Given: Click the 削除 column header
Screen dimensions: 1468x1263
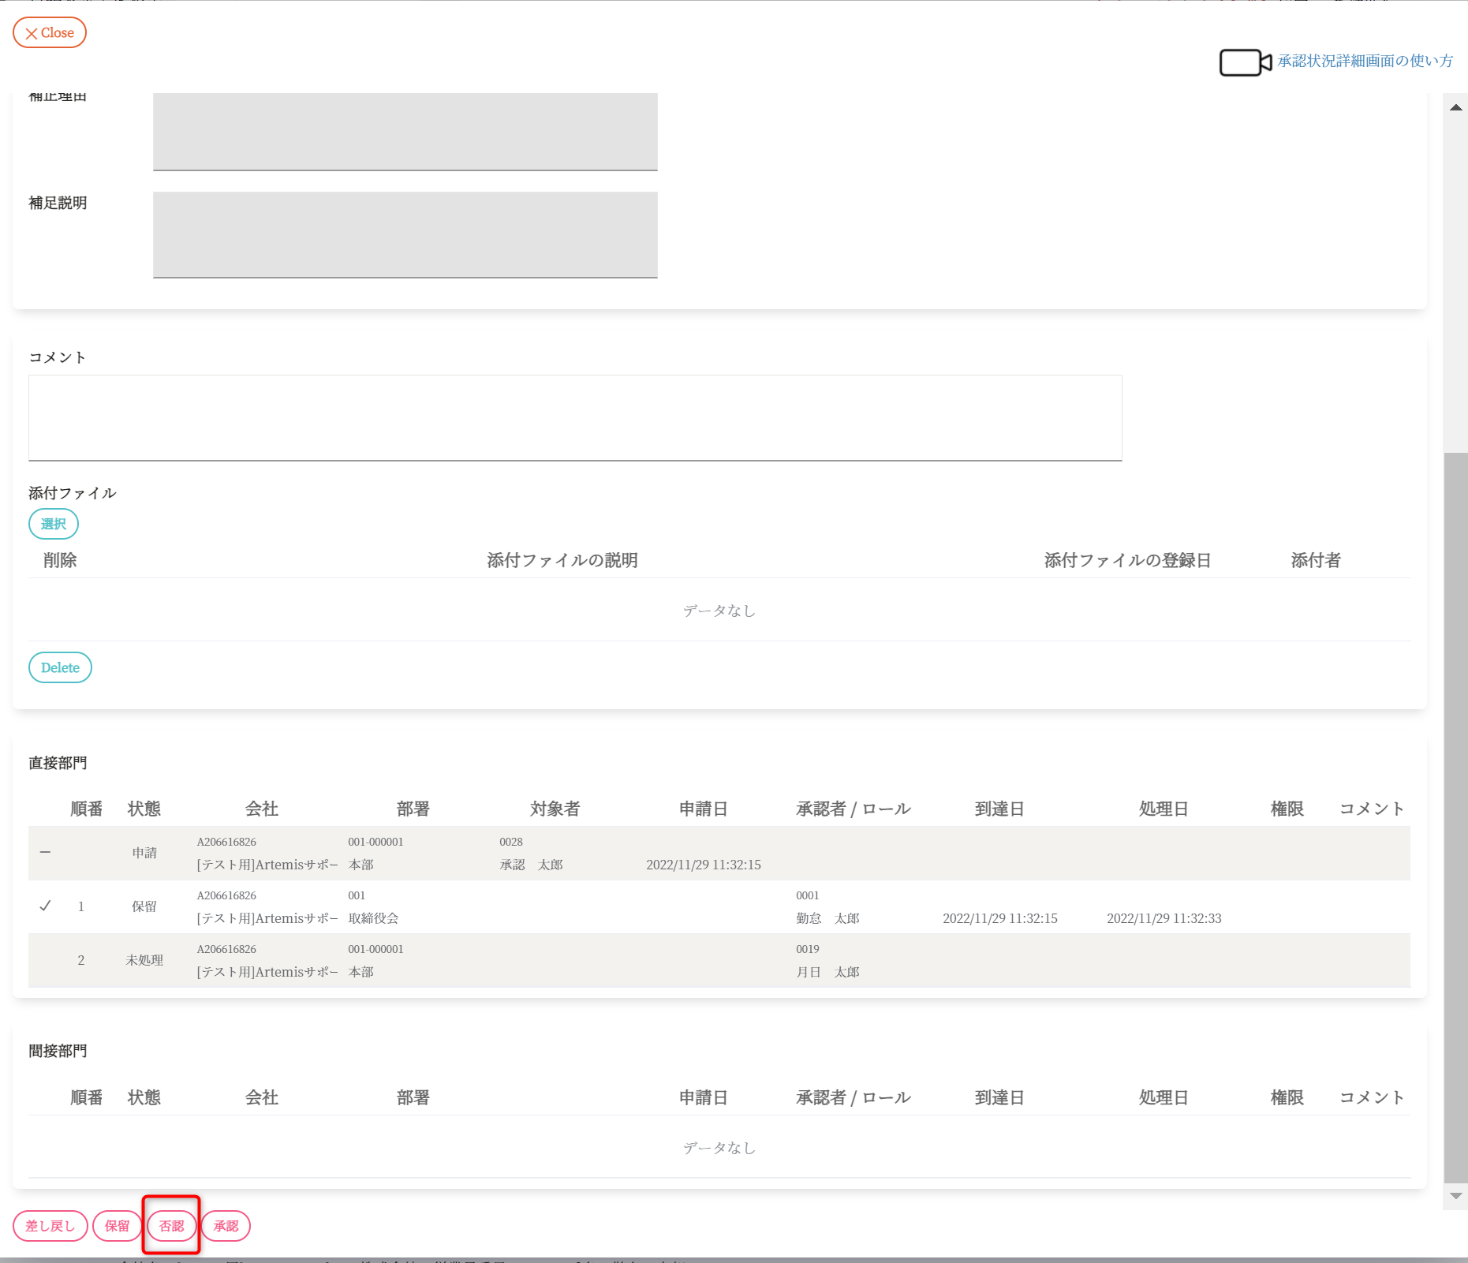Looking at the screenshot, I should 60,560.
